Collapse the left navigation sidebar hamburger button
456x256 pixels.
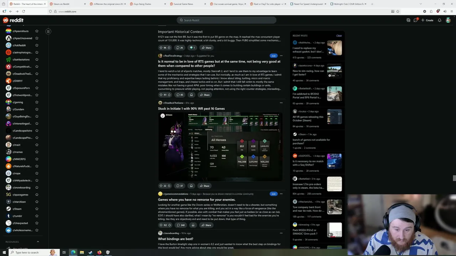click(48, 31)
